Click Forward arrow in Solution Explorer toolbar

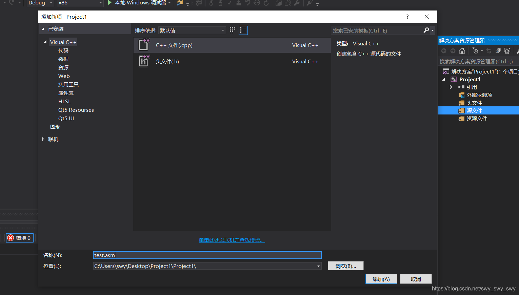453,51
